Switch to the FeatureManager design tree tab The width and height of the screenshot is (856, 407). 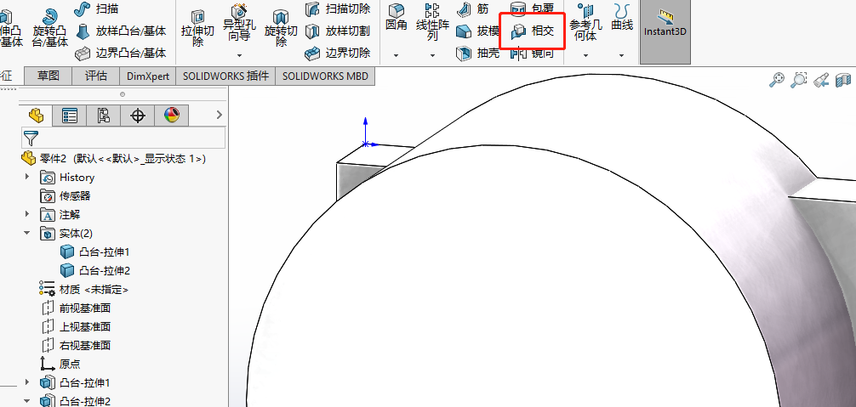click(36, 115)
